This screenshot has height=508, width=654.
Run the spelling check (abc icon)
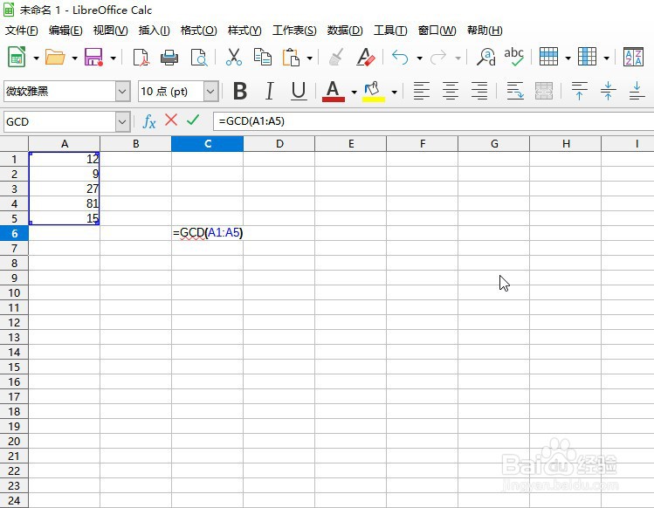pyautogui.click(x=513, y=57)
